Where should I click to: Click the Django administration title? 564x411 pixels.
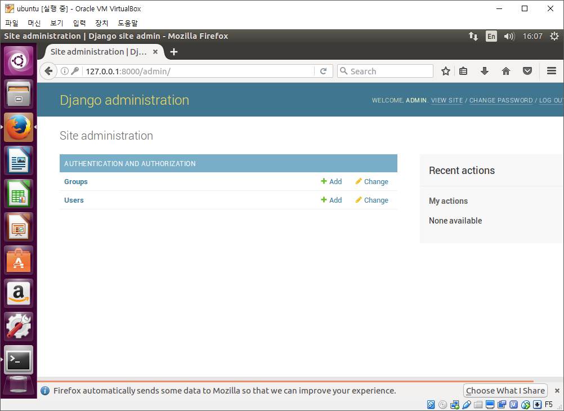click(124, 100)
